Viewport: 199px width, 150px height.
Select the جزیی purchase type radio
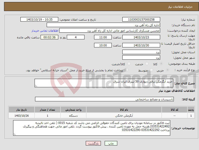167,70
